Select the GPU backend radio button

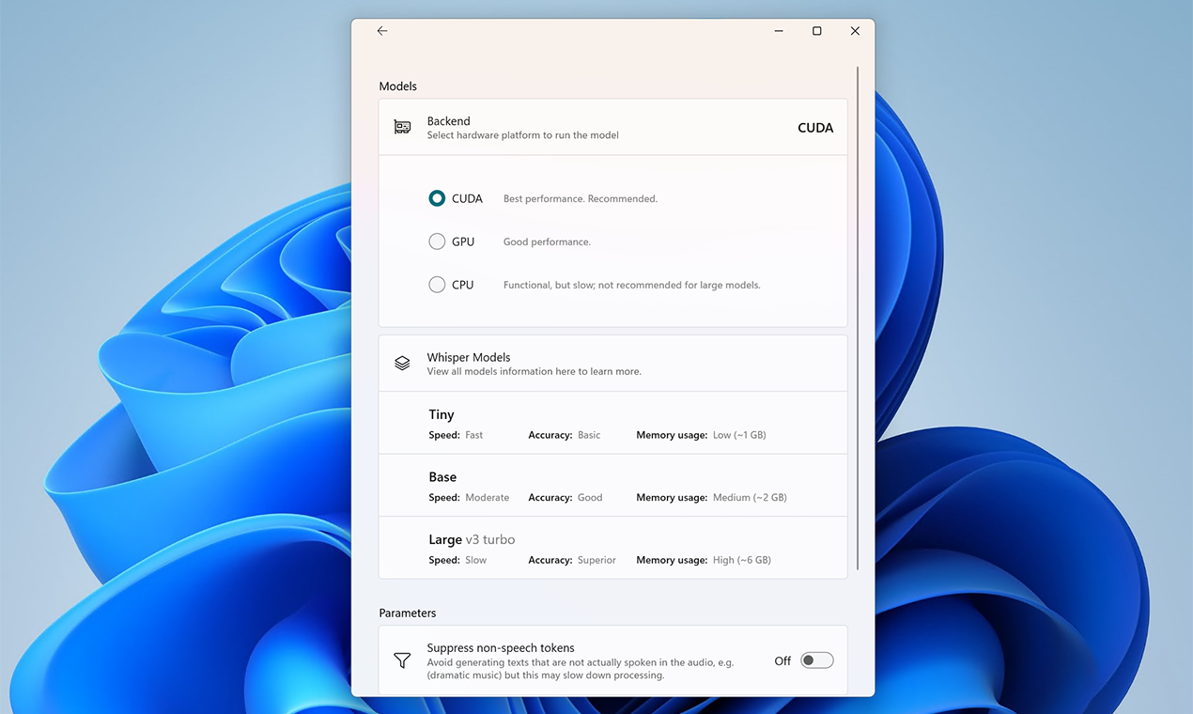pyautogui.click(x=437, y=241)
